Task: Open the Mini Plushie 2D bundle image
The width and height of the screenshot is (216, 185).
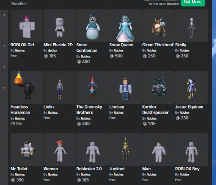Action: pos(60,26)
